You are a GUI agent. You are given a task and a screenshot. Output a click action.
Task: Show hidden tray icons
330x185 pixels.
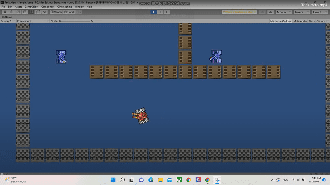pos(273,180)
